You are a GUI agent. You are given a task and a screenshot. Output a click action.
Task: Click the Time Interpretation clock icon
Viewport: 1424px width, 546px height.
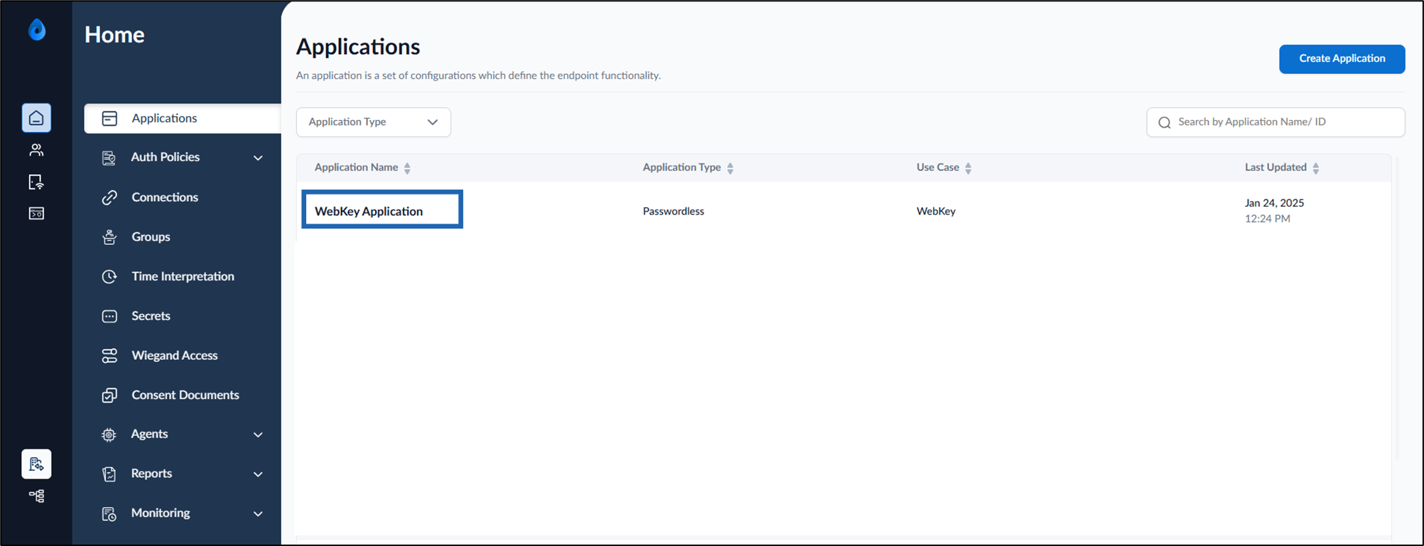coord(109,276)
